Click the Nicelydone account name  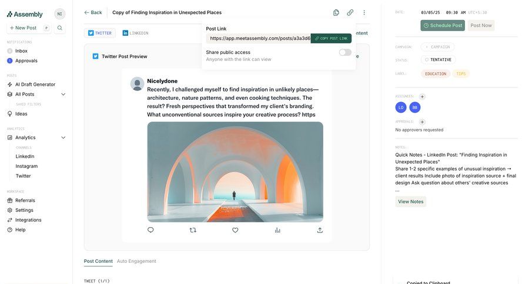[x=162, y=81]
